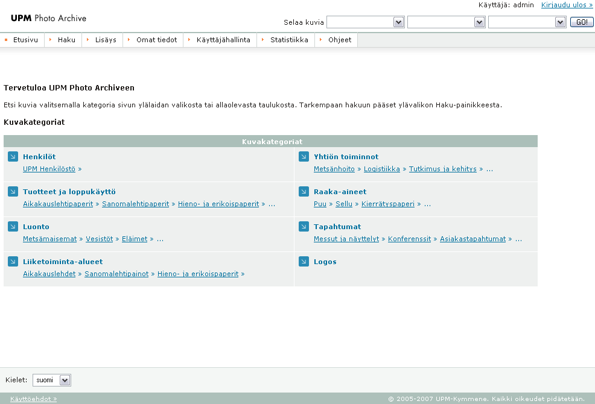
Task: Open the Aikakauslehtipaperit subcategory link
Action: click(58, 204)
